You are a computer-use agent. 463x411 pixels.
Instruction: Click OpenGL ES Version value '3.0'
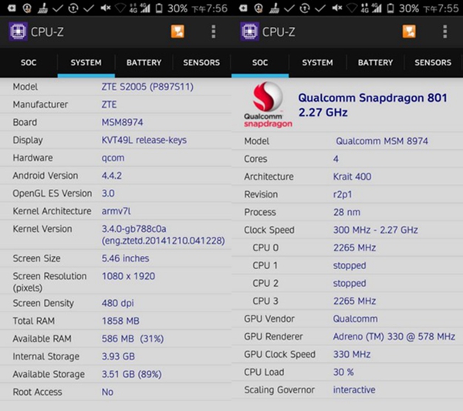(108, 194)
